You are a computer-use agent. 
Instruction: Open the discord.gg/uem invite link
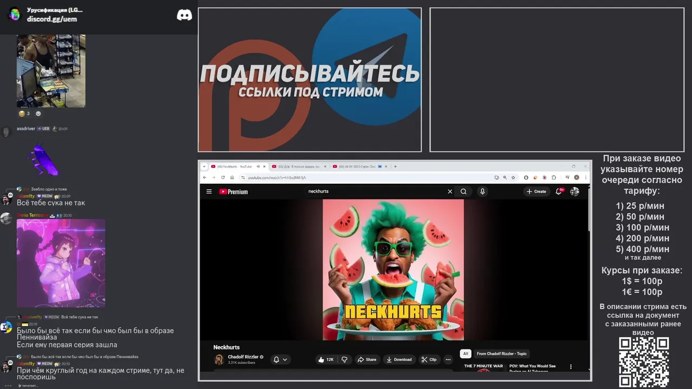tap(52, 19)
